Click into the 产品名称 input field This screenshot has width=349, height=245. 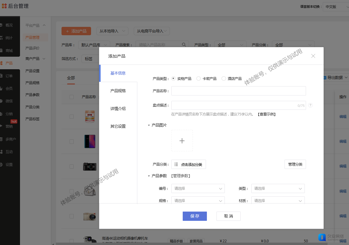click(x=238, y=91)
